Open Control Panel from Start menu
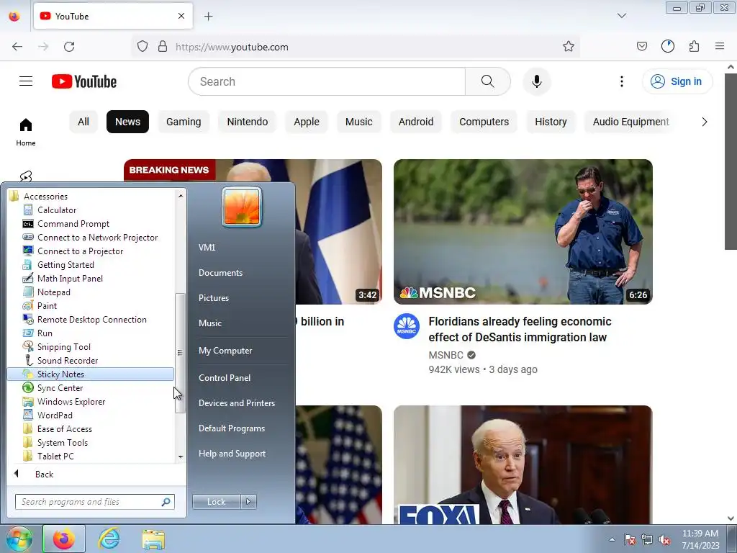The width and height of the screenshot is (737, 553). click(225, 377)
